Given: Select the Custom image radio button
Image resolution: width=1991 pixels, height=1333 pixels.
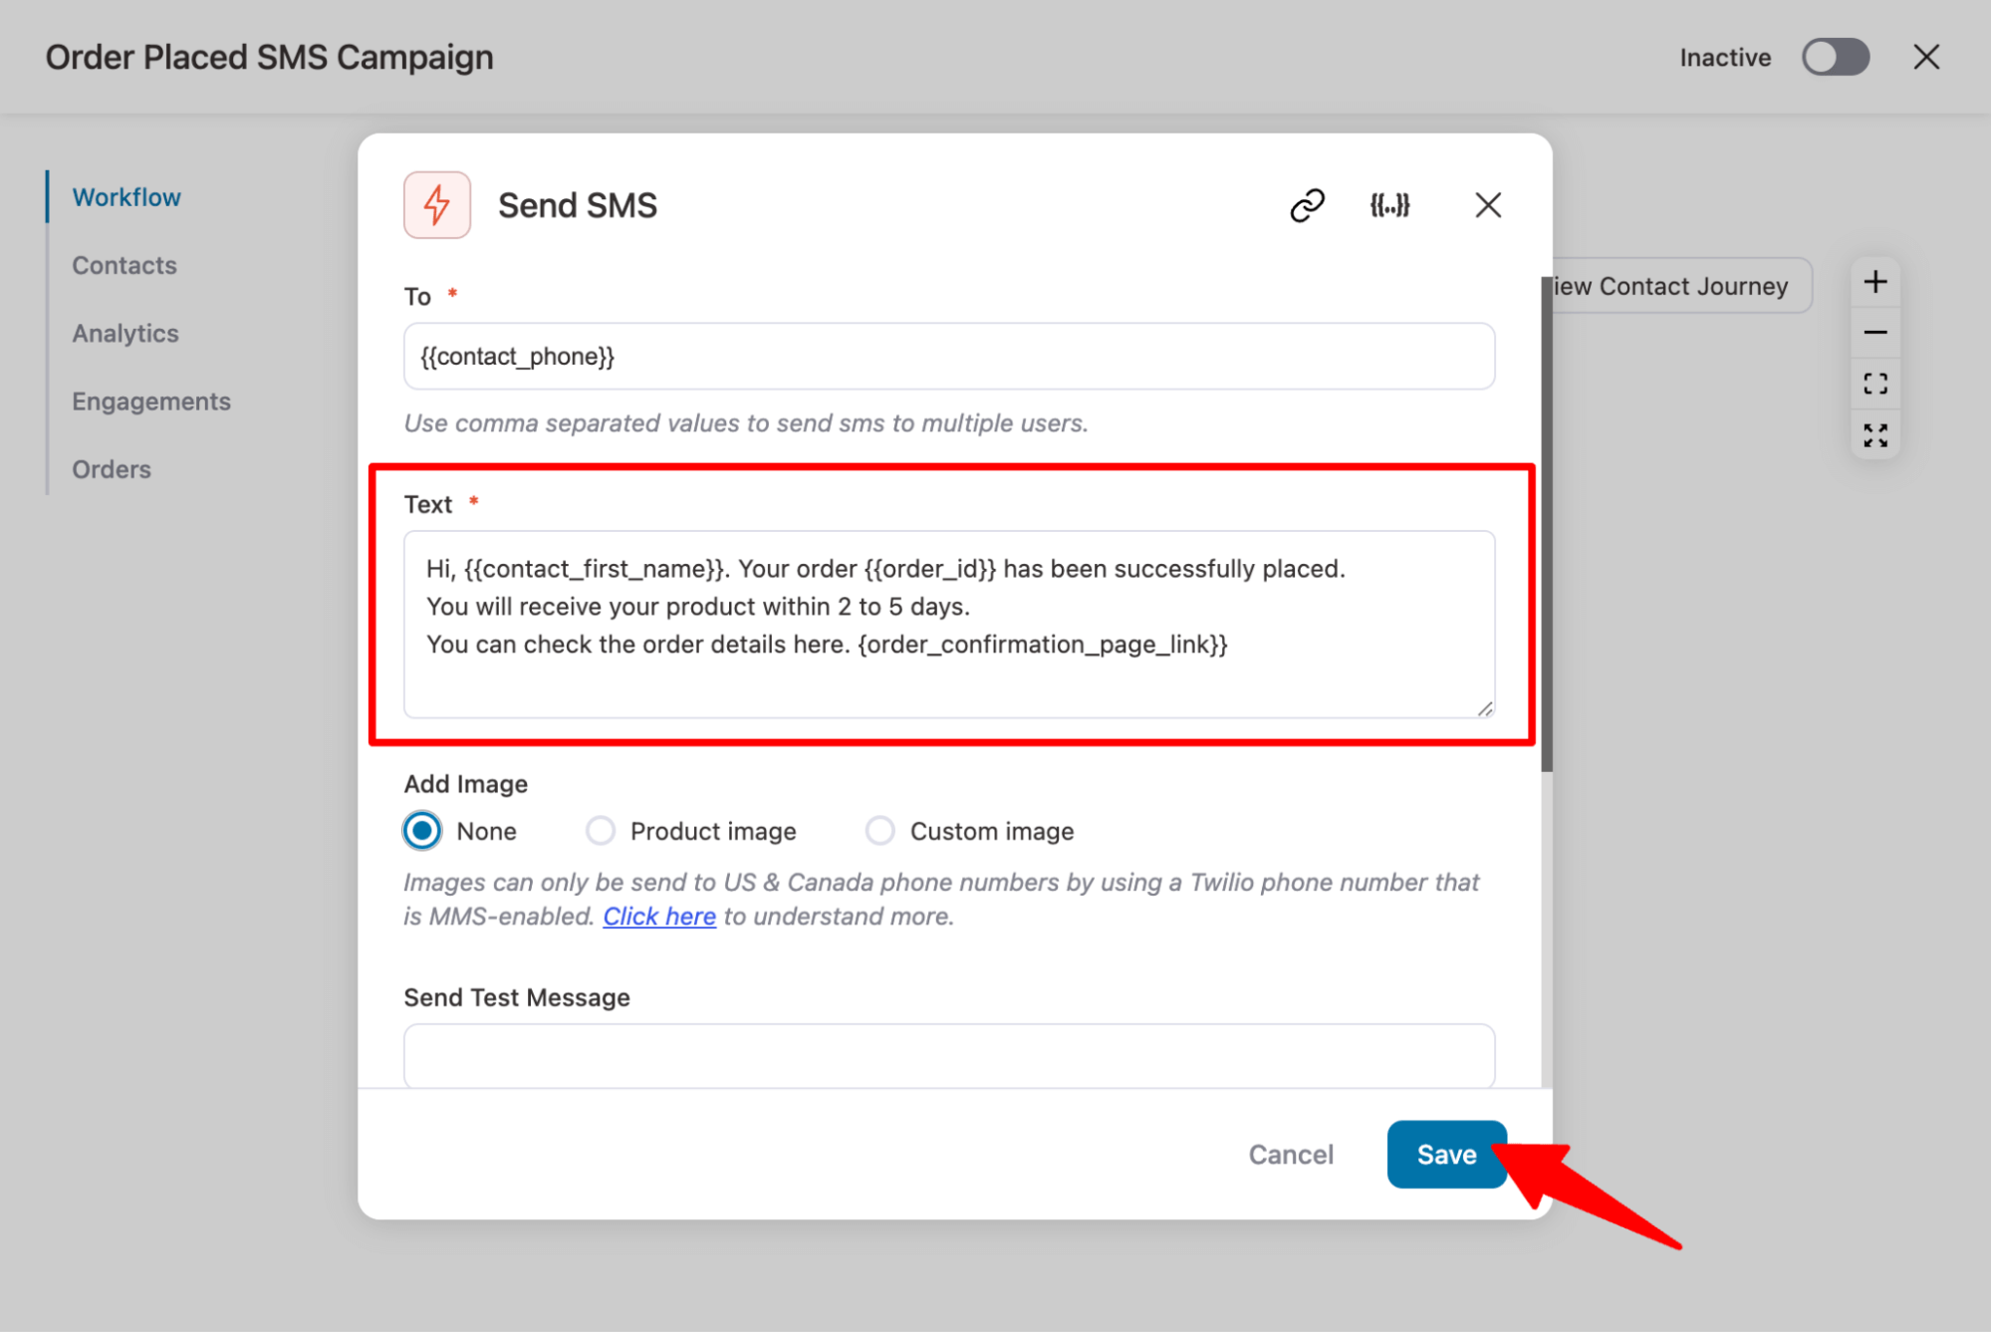Looking at the screenshot, I should [878, 830].
